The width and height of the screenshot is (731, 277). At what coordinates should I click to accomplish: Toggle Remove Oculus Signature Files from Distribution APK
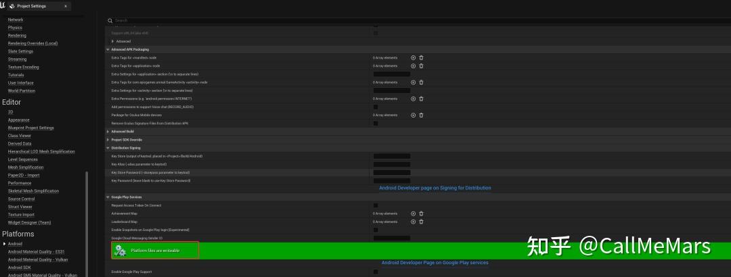click(x=376, y=124)
